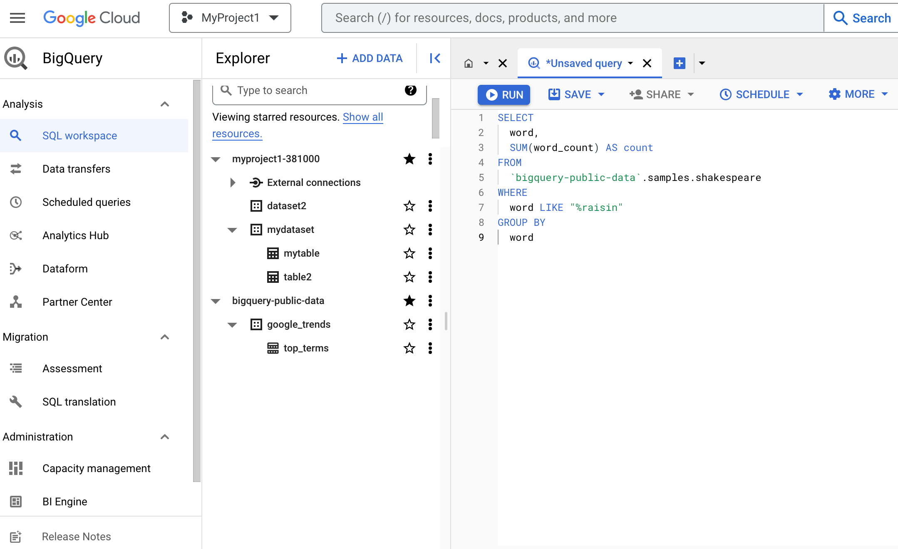Expand the External connections node
Viewport: 898px width, 549px height.
click(233, 183)
